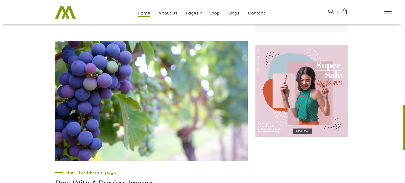The height and width of the screenshot is (183, 405).
Task: Open the About Us page
Action: (168, 13)
